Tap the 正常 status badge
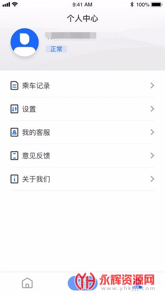Image resolution: width=165 pixels, height=294 pixels. coord(56,49)
